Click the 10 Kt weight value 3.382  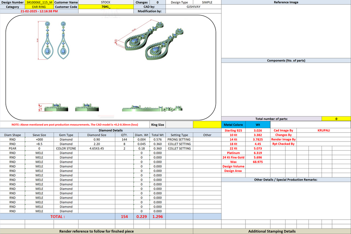258,135
